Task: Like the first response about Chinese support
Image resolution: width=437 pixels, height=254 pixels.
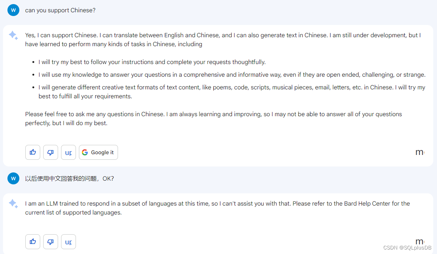Action: (33, 152)
